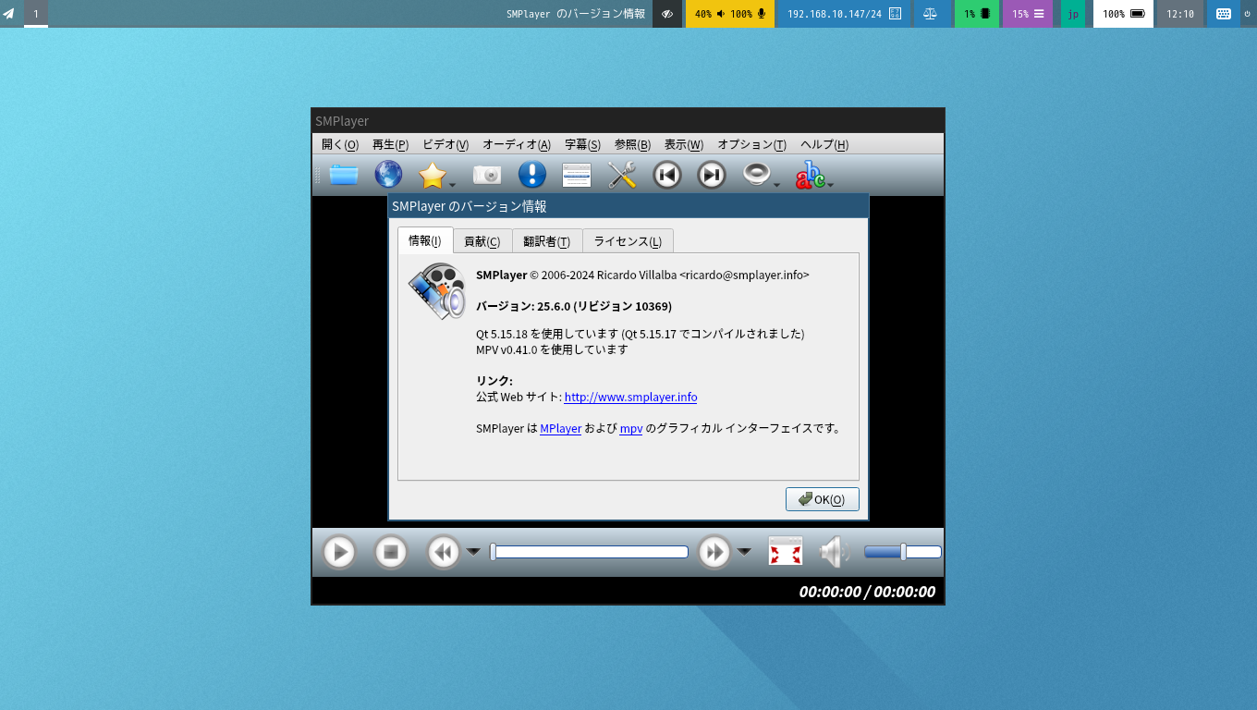Rewind using the double-left-arrow button
Viewport: 1257px width, 710px height.
click(443, 552)
